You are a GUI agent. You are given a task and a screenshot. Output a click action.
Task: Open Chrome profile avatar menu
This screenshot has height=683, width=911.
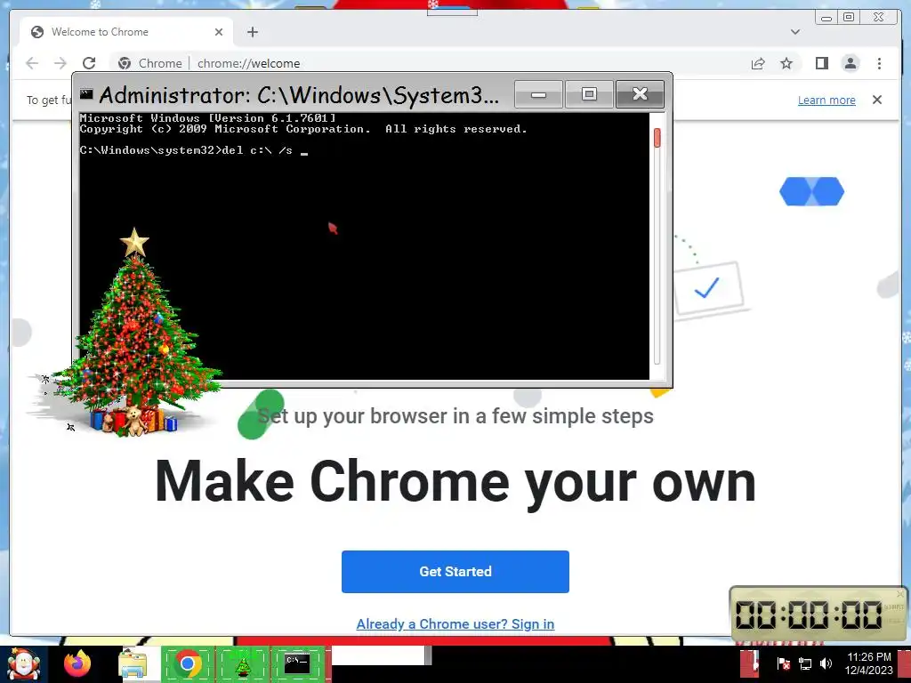(851, 63)
